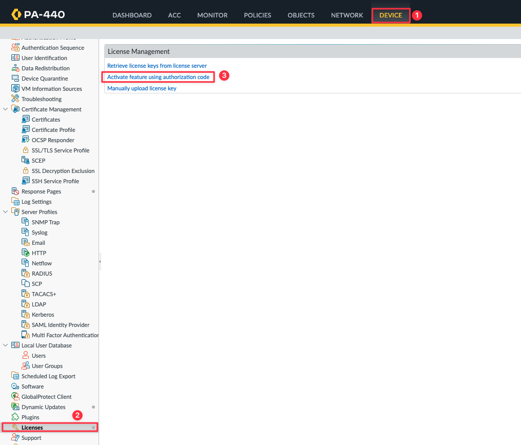This screenshot has width=521, height=445.
Task: Click the RADIUS server profile icon
Action: [26, 273]
